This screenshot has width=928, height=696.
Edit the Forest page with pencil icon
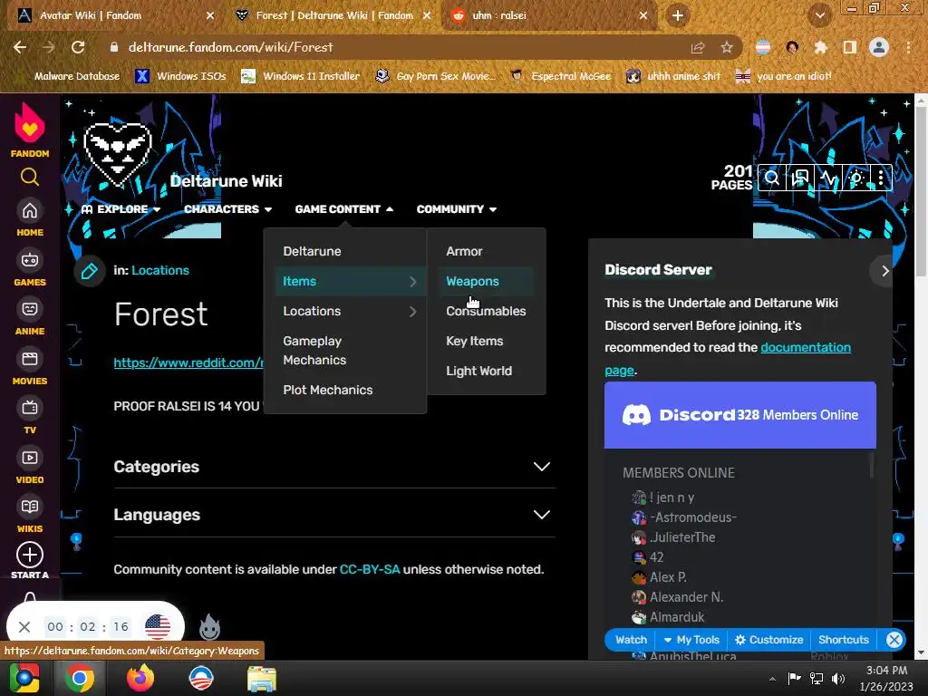point(90,271)
